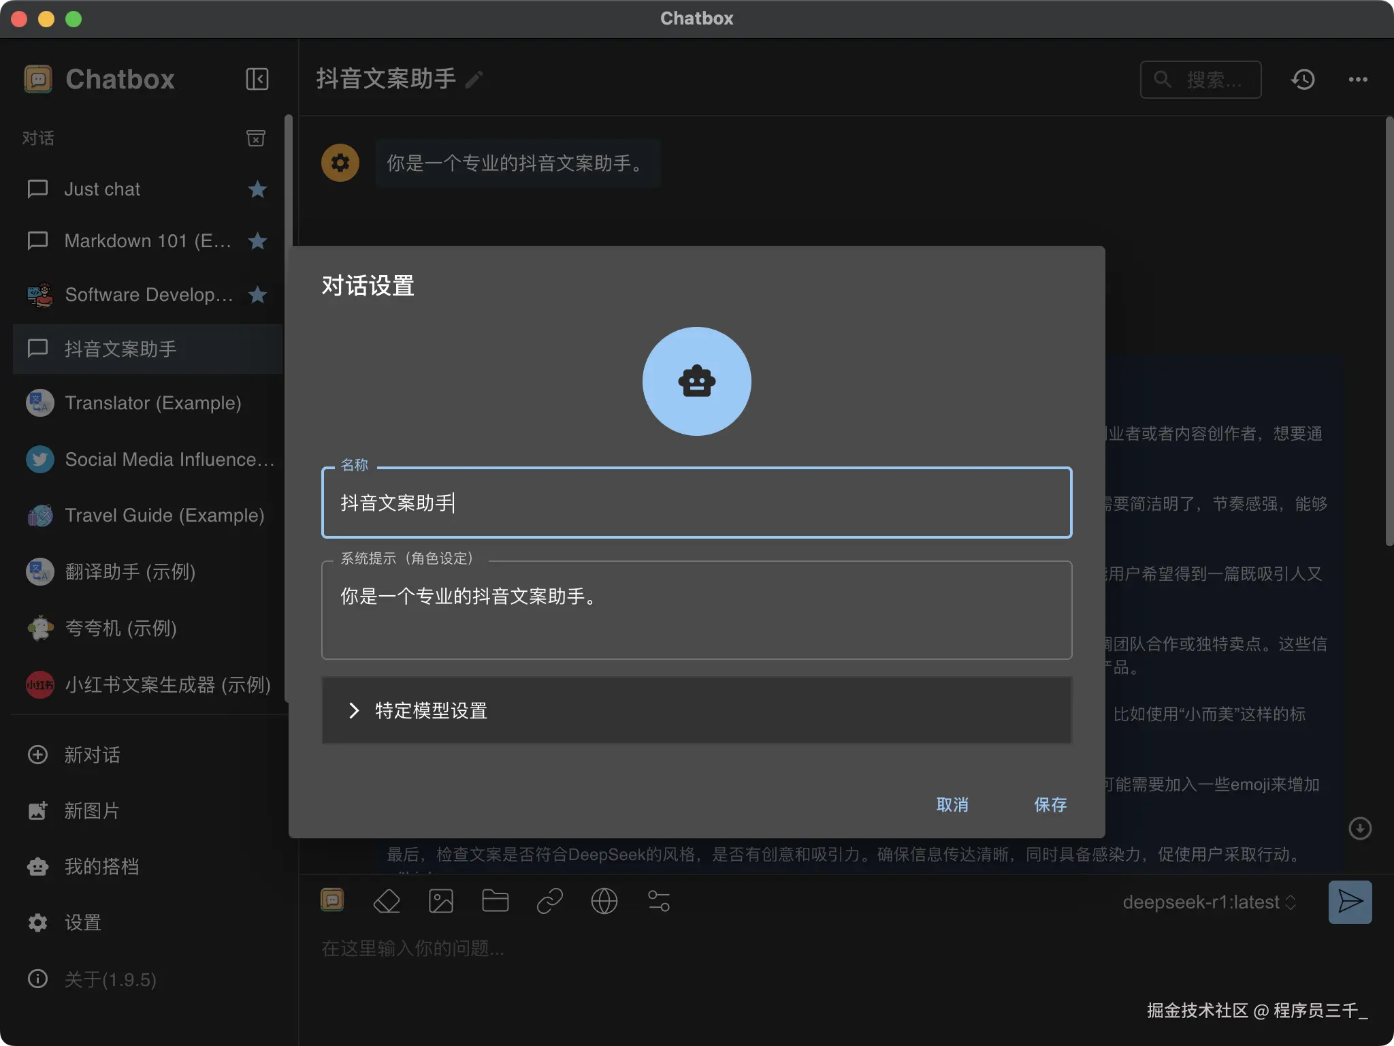
Task: Open the deepseek-r1:latest model selector
Action: (x=1209, y=902)
